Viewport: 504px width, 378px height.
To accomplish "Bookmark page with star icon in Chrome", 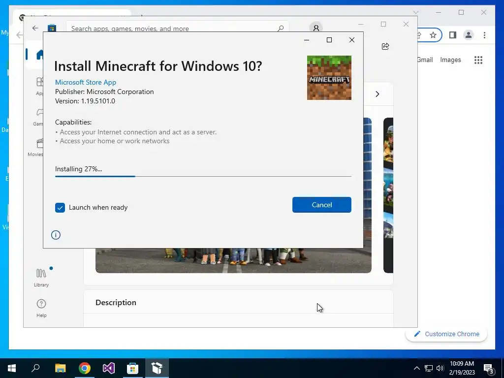I will 433,35.
